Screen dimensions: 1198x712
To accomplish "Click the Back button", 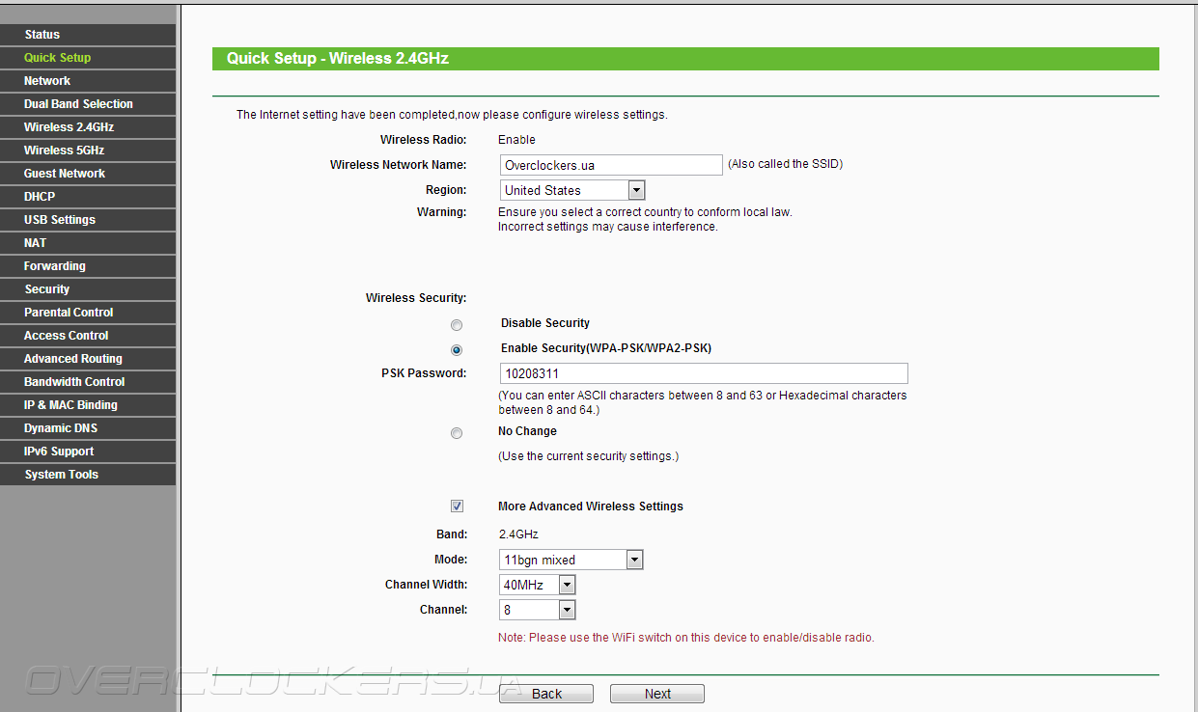I will pos(546,694).
